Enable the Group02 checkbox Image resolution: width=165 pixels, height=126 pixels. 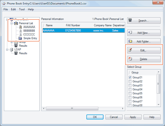click(130, 81)
